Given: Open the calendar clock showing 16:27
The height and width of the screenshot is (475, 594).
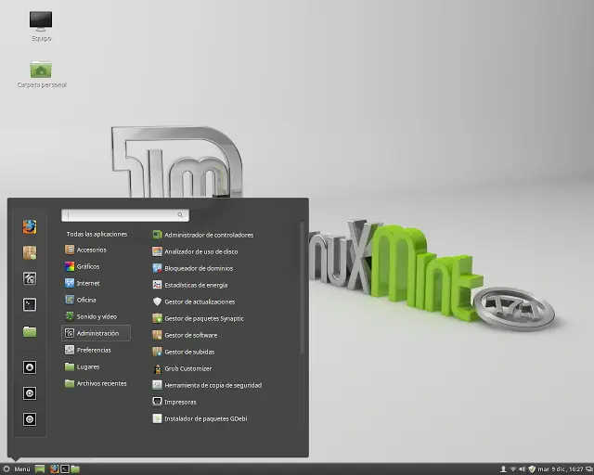Looking at the screenshot, I should (561, 469).
